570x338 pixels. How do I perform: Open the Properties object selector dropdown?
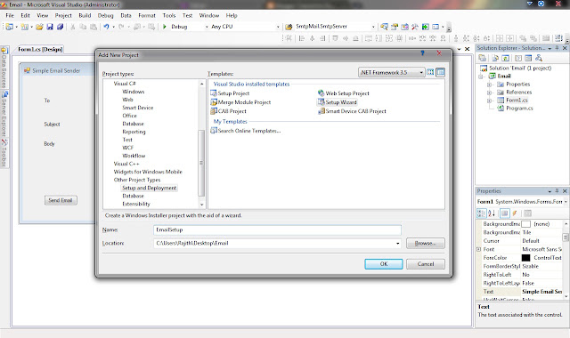[x=566, y=202]
